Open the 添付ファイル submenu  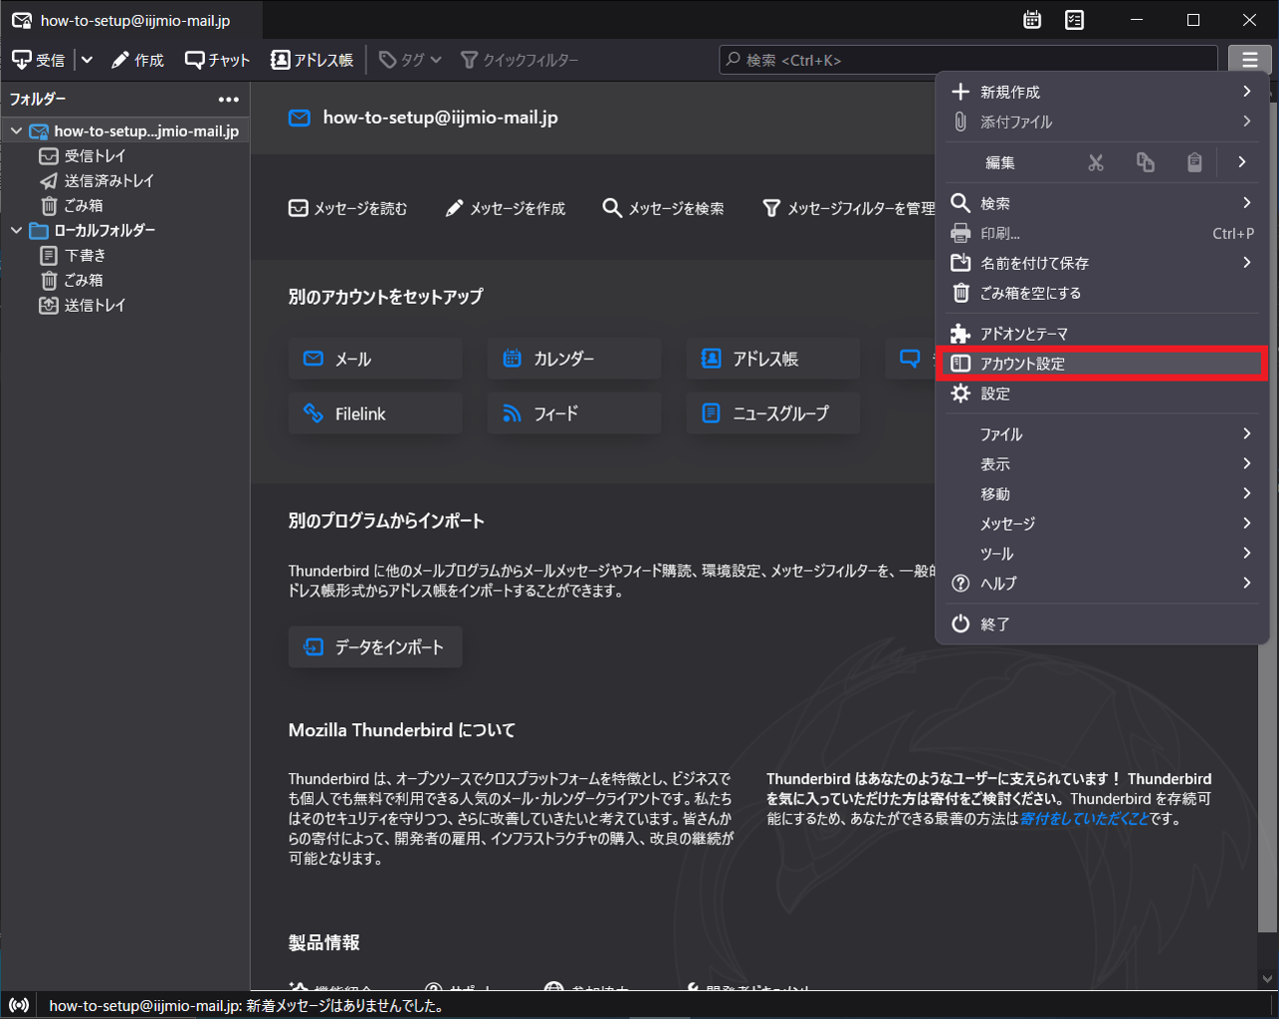coord(1102,122)
